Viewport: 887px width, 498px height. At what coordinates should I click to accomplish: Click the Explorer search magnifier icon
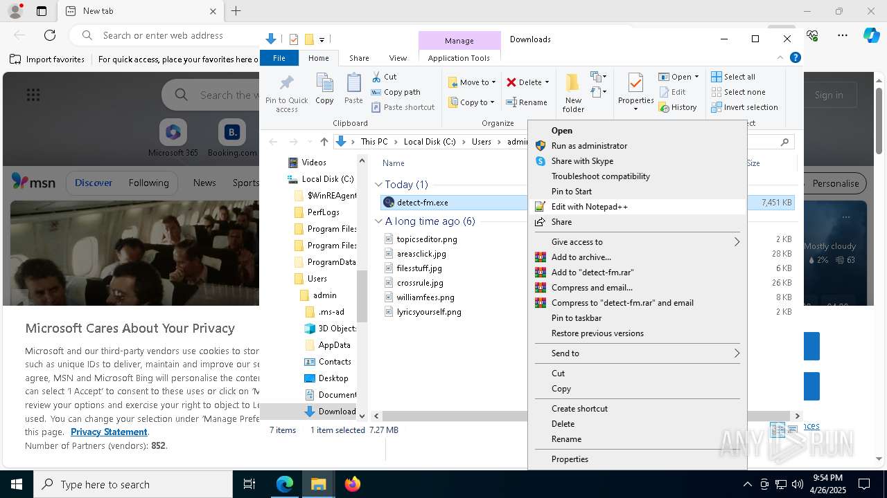click(x=784, y=142)
